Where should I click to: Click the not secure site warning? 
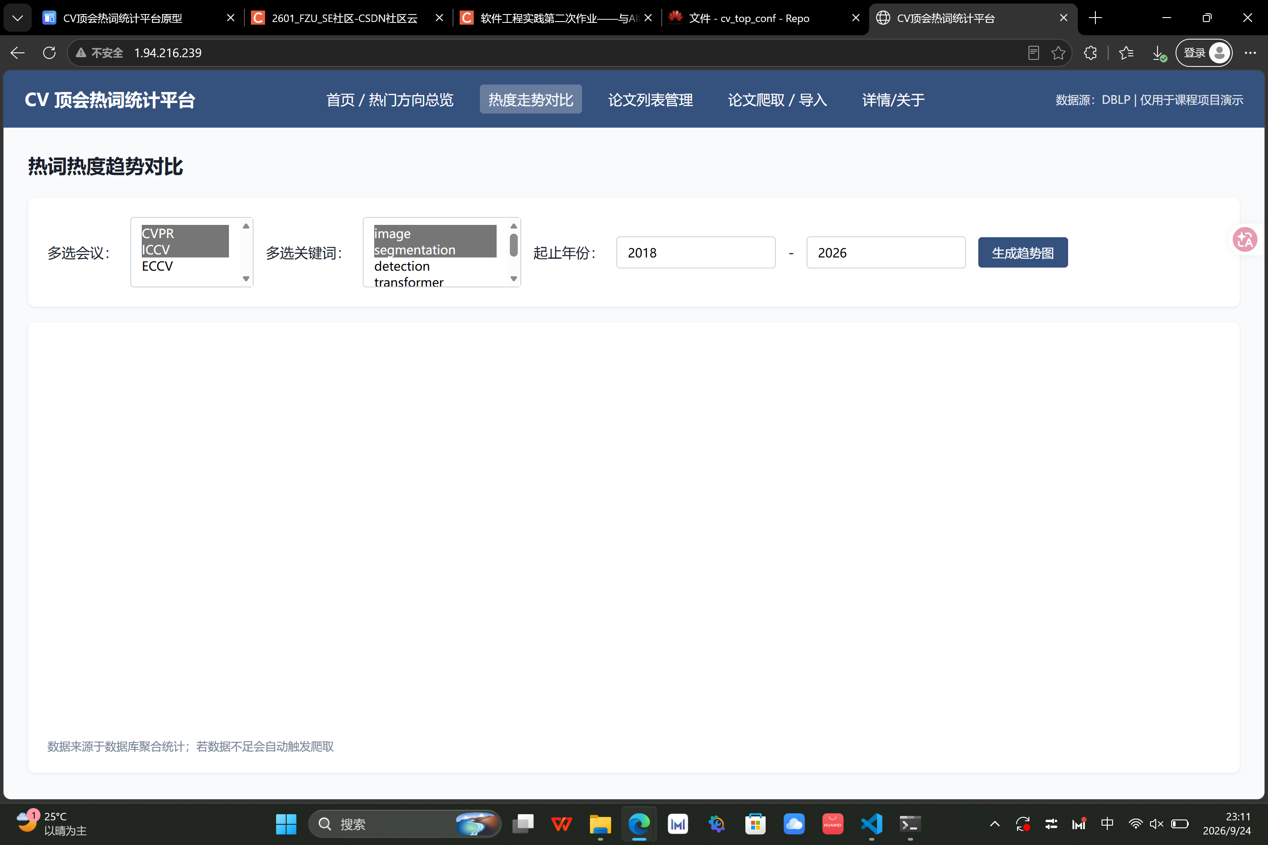100,53
